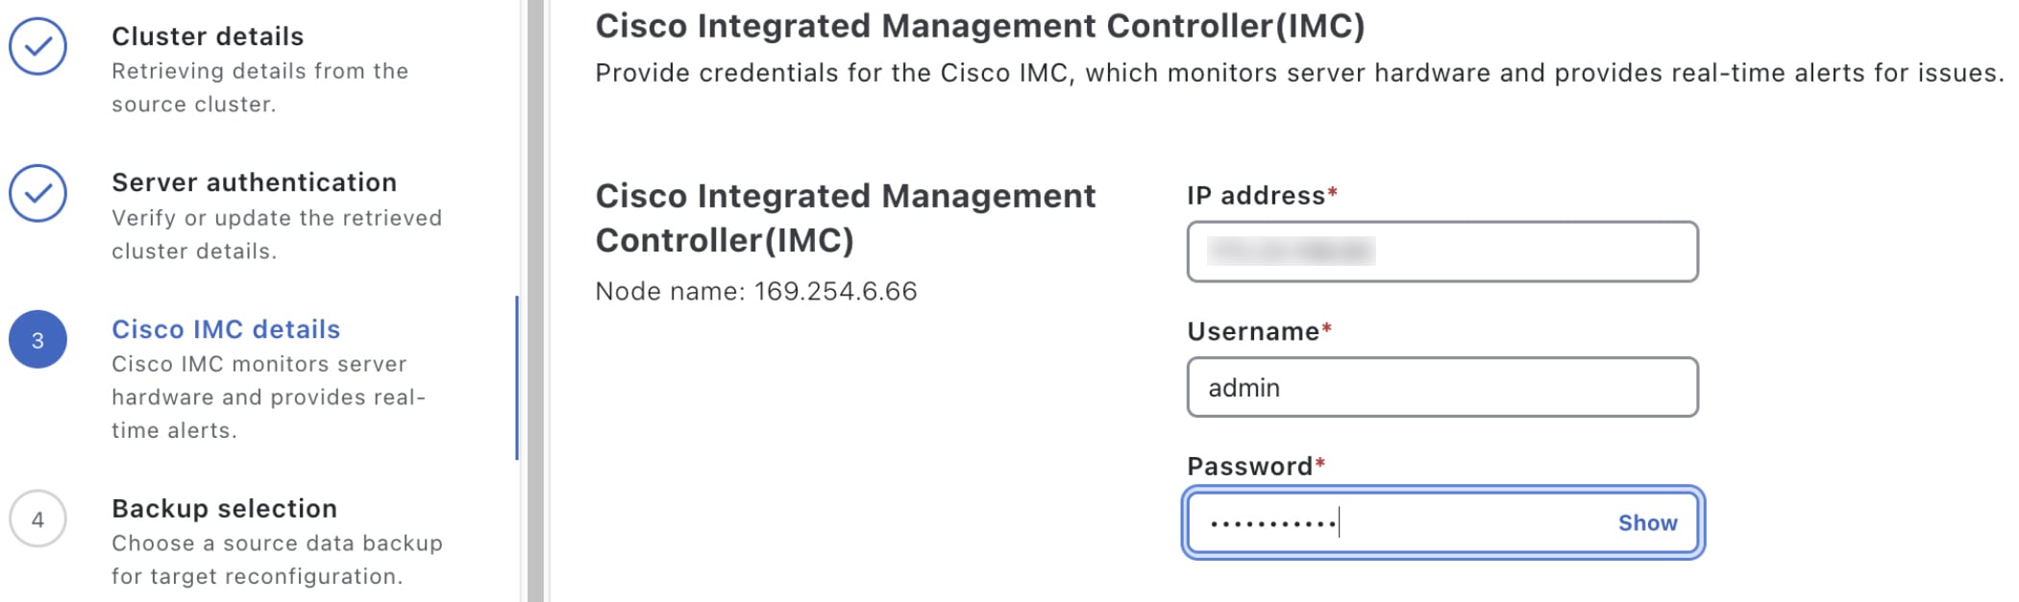Viewport: 2019px width, 602px height.
Task: Select the Cisco IMC details step title
Action: click(x=226, y=329)
